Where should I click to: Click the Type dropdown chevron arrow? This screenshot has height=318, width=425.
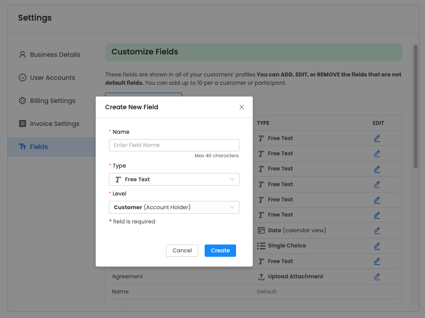(232, 179)
